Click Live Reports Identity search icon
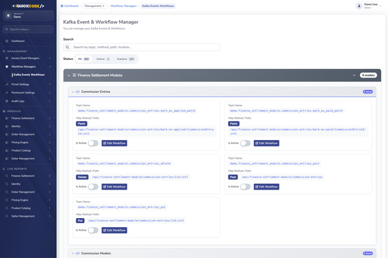The height and width of the screenshot is (258, 388). [x=6, y=184]
